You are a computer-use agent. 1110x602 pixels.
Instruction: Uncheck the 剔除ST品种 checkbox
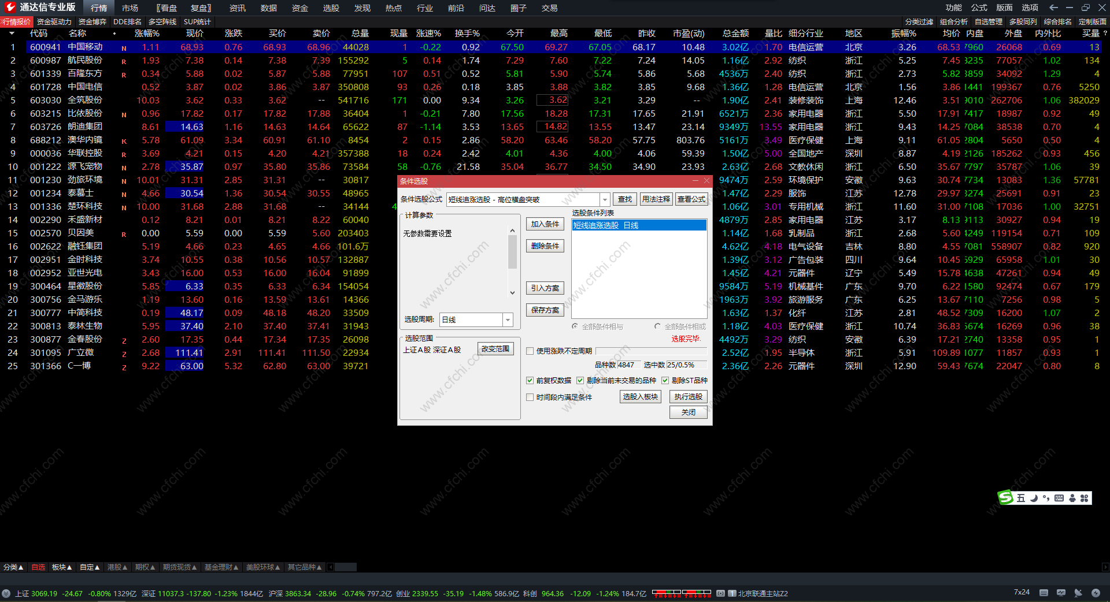665,380
